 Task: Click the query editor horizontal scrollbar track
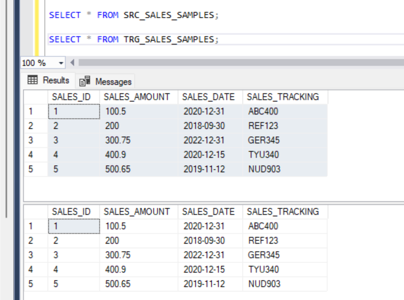pyautogui.click(x=239, y=63)
